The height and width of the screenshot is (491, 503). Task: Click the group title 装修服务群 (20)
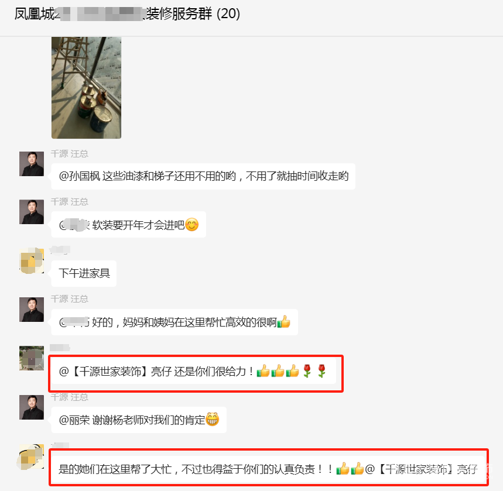coord(127,14)
